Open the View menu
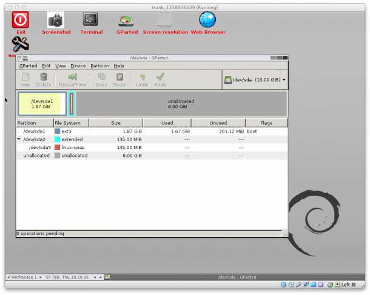 click(61, 66)
